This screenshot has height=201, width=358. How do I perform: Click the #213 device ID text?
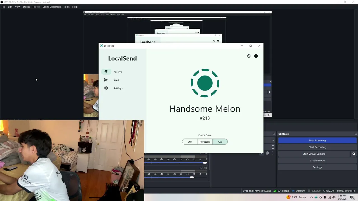point(205,118)
